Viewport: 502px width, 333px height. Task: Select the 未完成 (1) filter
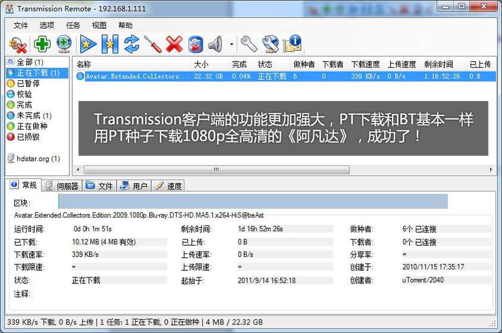tap(34, 115)
